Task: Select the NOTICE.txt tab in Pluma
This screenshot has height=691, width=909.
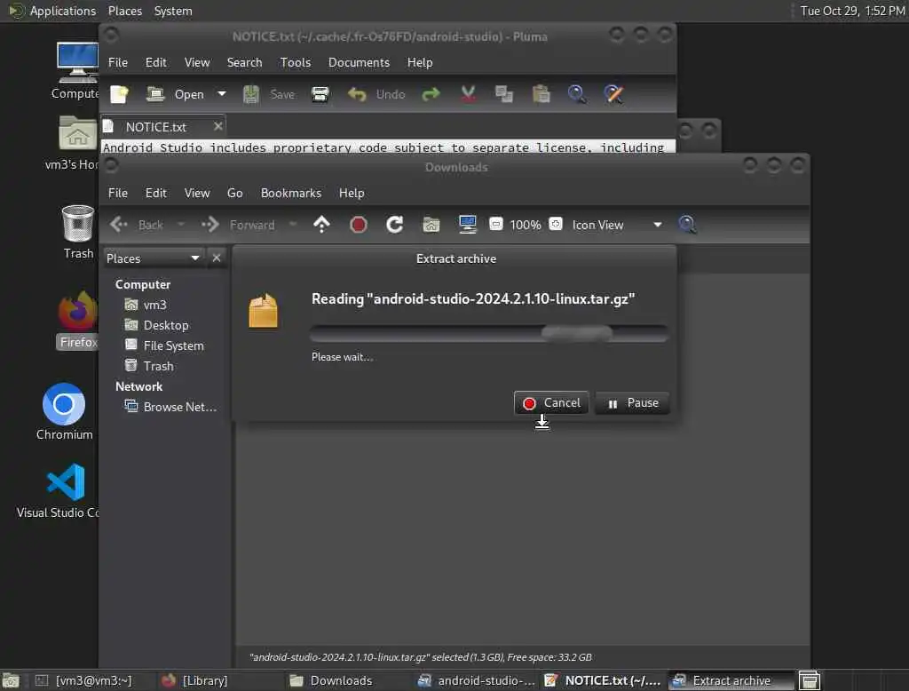Action: (x=156, y=126)
